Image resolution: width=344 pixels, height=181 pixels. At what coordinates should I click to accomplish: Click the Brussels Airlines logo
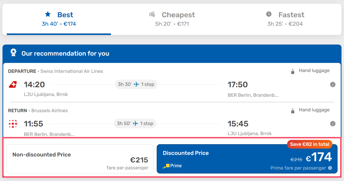click(x=13, y=124)
